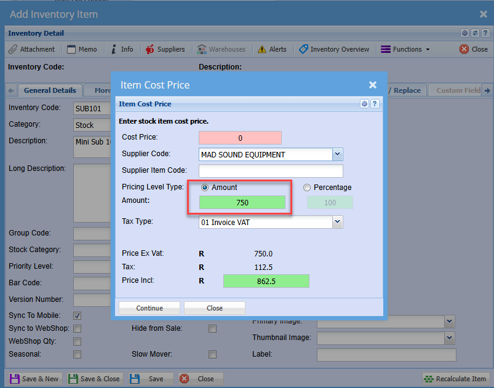Switch to the Custom Field tab
Viewport: 494px width, 388px height.
pos(458,90)
